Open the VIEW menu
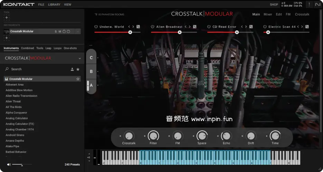 pos(68,4)
